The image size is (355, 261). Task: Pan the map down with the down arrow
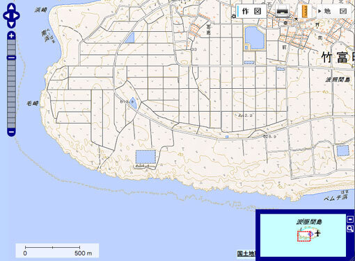[x=11, y=24]
